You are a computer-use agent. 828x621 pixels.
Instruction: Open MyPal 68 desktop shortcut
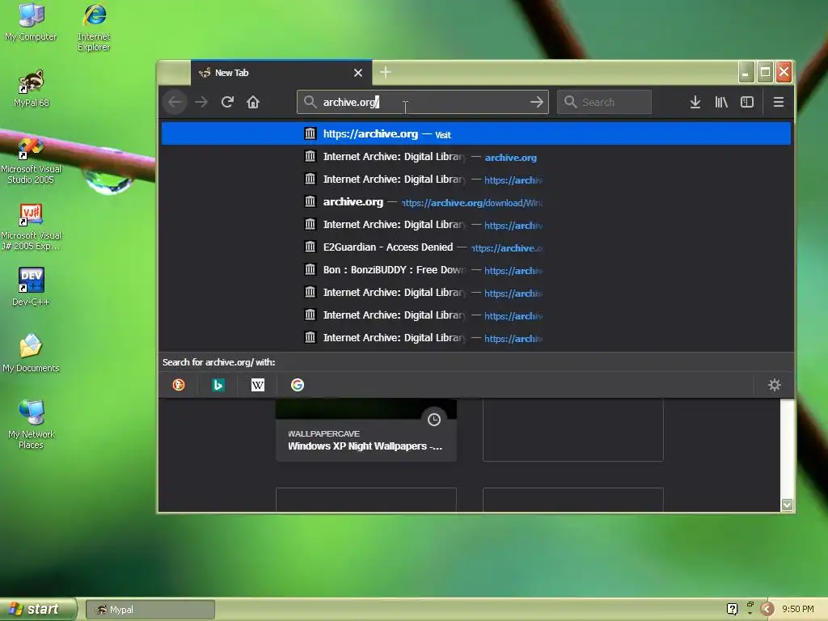pyautogui.click(x=32, y=89)
